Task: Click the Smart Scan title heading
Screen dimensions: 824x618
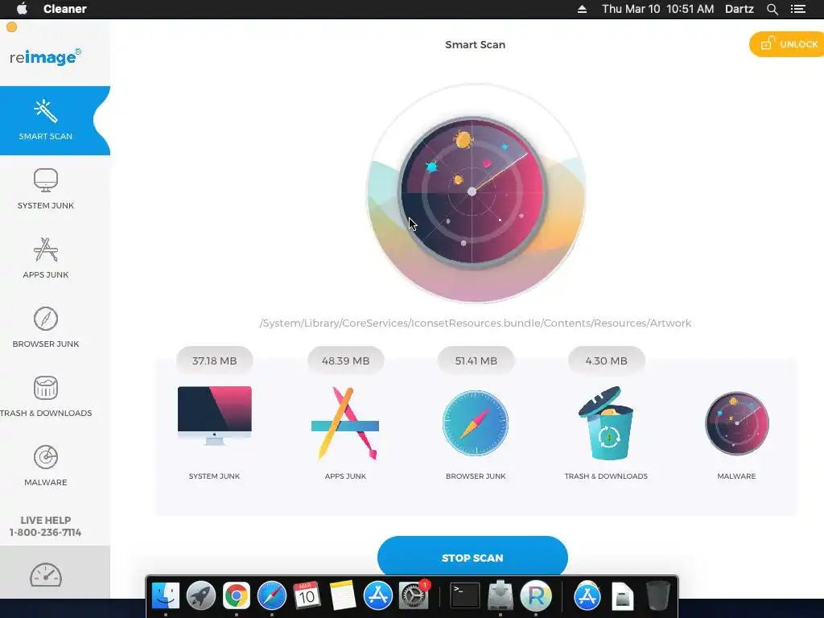Action: [475, 45]
